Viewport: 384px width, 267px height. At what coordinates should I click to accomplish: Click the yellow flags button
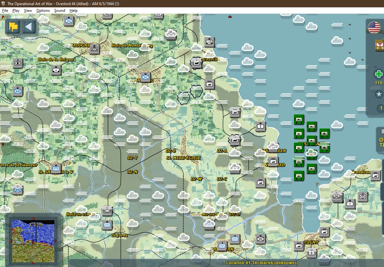tap(13, 27)
